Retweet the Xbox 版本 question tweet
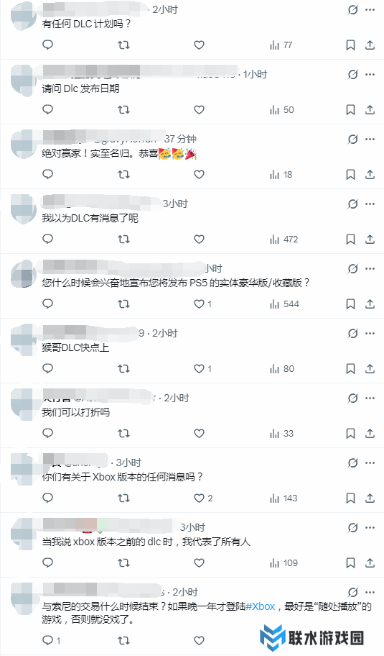Screen dimensions: 384x656 123,498
